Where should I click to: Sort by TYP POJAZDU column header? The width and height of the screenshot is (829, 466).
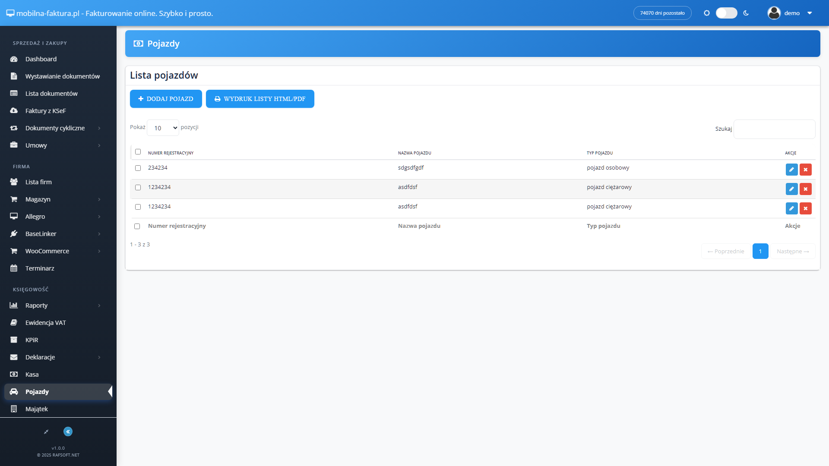coord(600,153)
